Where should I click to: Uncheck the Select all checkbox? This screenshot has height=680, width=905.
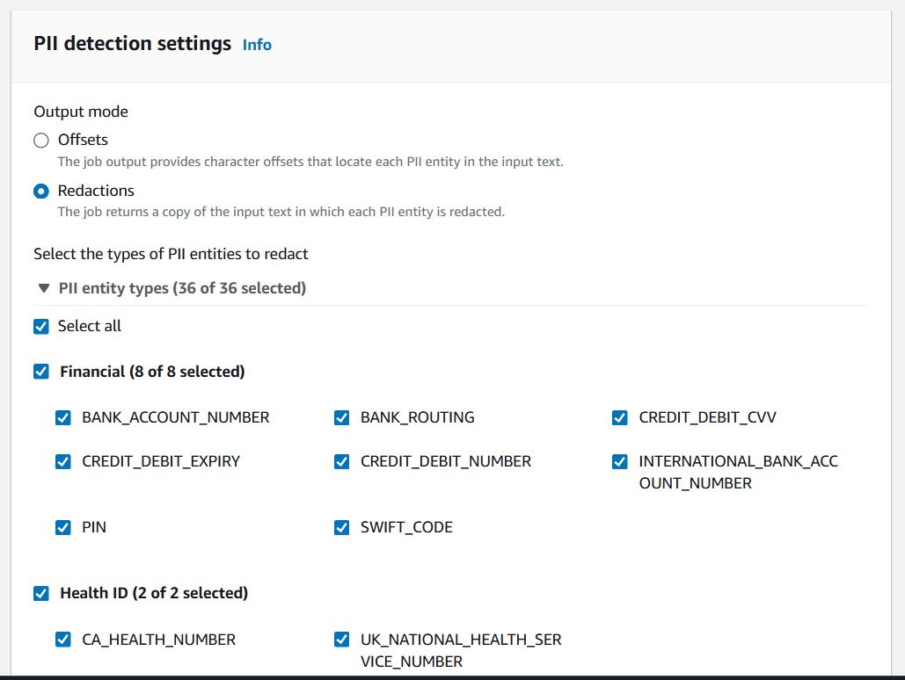tap(40, 326)
